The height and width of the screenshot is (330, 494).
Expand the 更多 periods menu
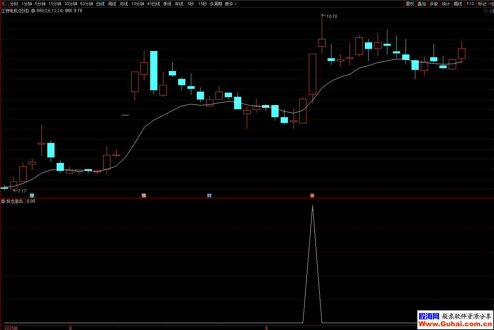pos(230,4)
